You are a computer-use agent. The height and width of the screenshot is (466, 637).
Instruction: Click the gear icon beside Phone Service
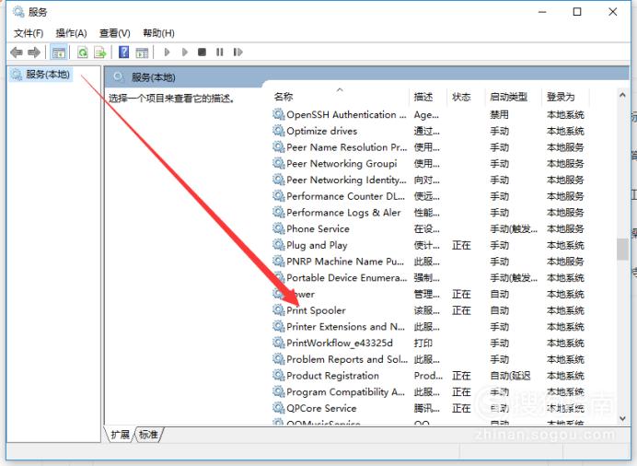[x=278, y=228]
